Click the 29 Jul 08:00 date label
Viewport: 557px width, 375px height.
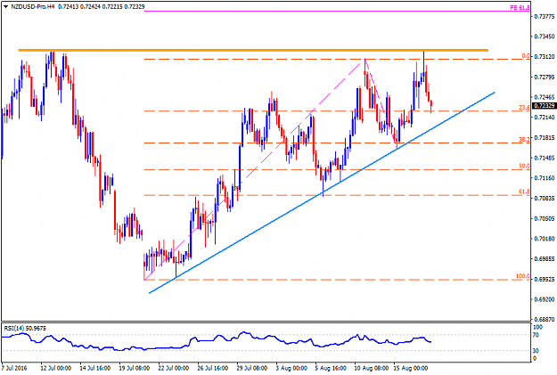(x=252, y=368)
